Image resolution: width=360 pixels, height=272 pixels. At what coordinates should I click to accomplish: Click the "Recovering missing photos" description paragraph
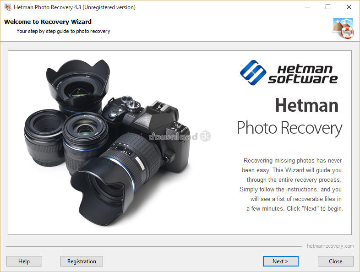click(x=292, y=185)
